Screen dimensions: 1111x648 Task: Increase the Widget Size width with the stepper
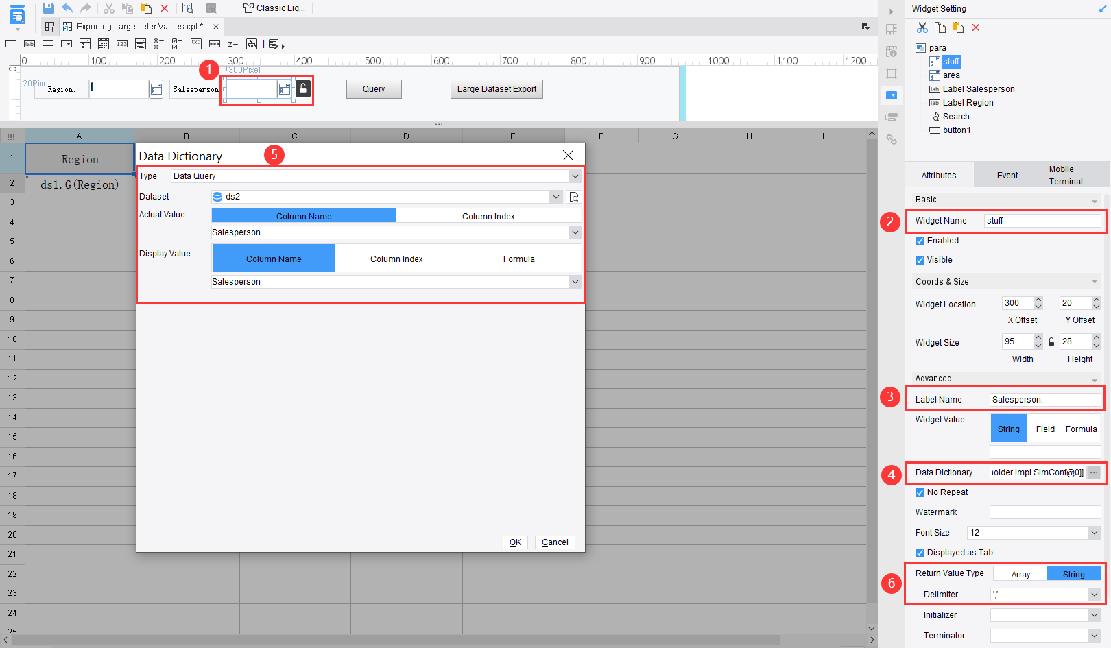click(1038, 337)
